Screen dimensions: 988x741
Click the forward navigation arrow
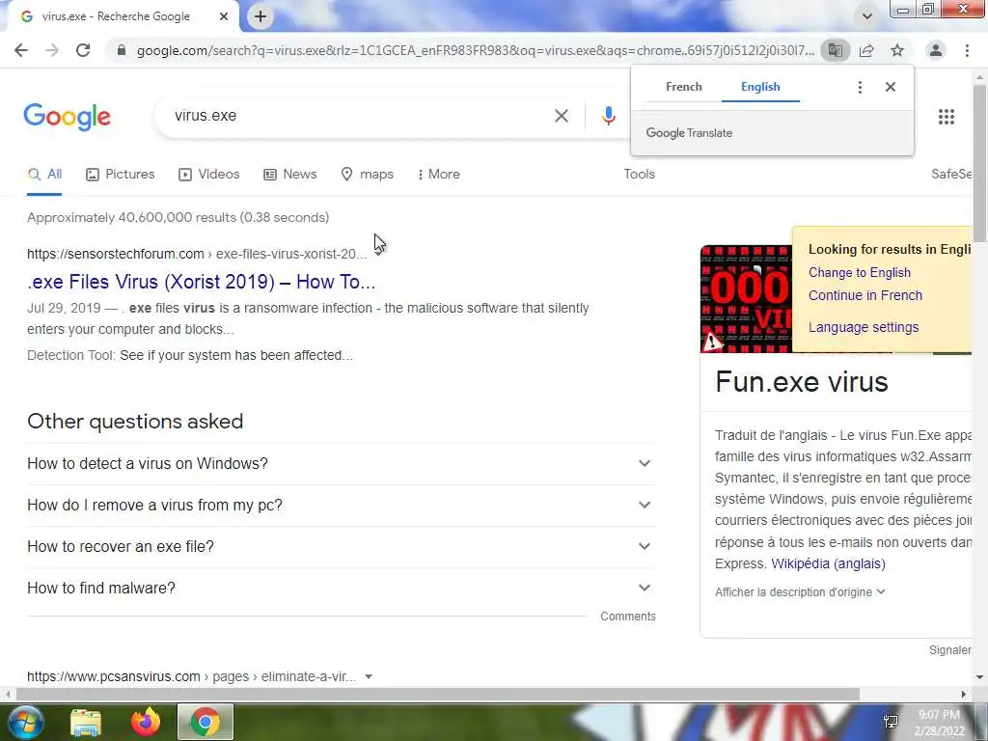(52, 50)
